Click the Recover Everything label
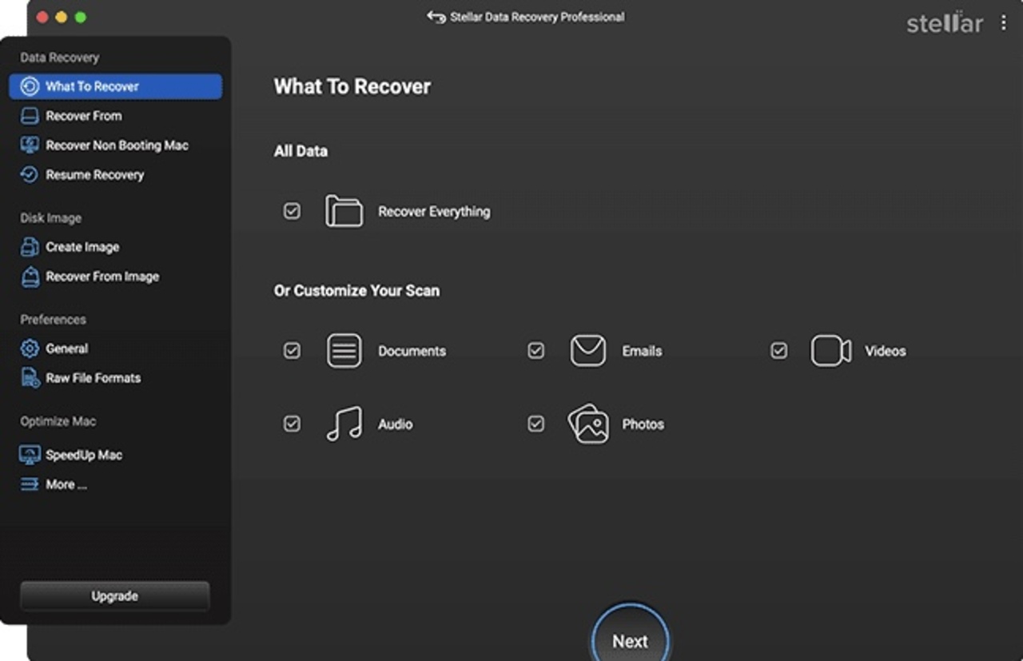Screen dimensions: 1023x661 434,212
